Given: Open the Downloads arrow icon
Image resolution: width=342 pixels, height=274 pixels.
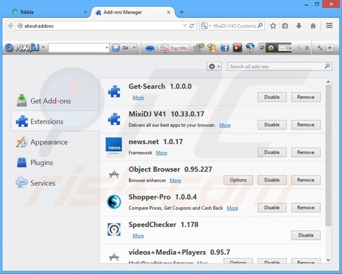Looking at the screenshot, I should coord(299,26).
